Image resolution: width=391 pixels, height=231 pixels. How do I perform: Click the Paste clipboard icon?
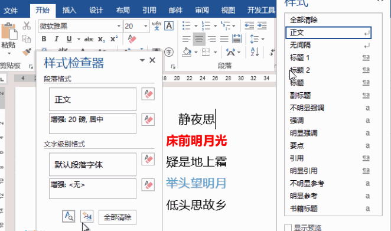tap(9, 31)
